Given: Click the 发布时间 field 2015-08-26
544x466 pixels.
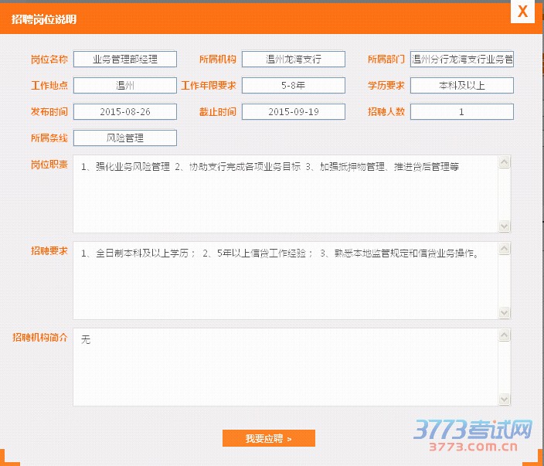Looking at the screenshot, I should tap(125, 111).
